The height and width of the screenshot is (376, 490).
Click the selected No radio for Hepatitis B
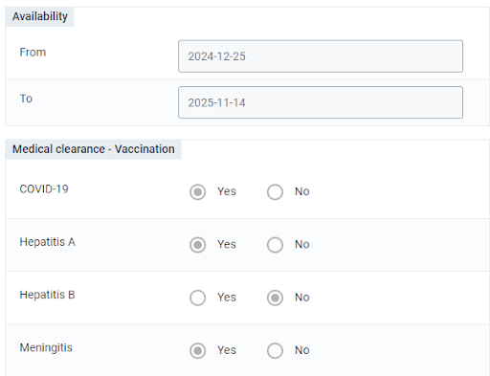point(275,298)
